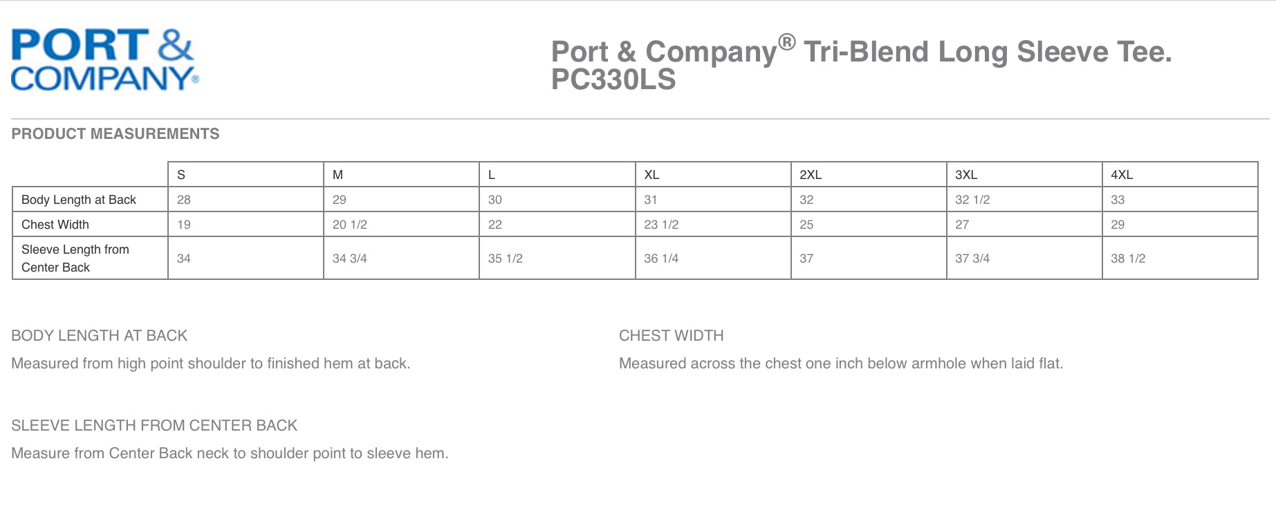Click the Chest Width row label

point(55,225)
